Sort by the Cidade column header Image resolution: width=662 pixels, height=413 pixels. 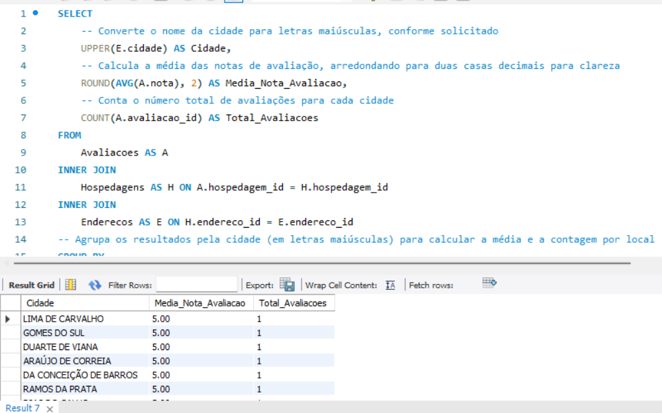(85, 303)
